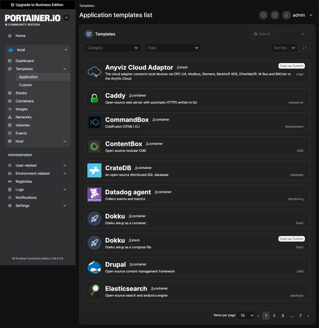This screenshot has height=328, width=319.
Task: Click the Anyviz Cloud Adaptor logo
Action: point(94,72)
